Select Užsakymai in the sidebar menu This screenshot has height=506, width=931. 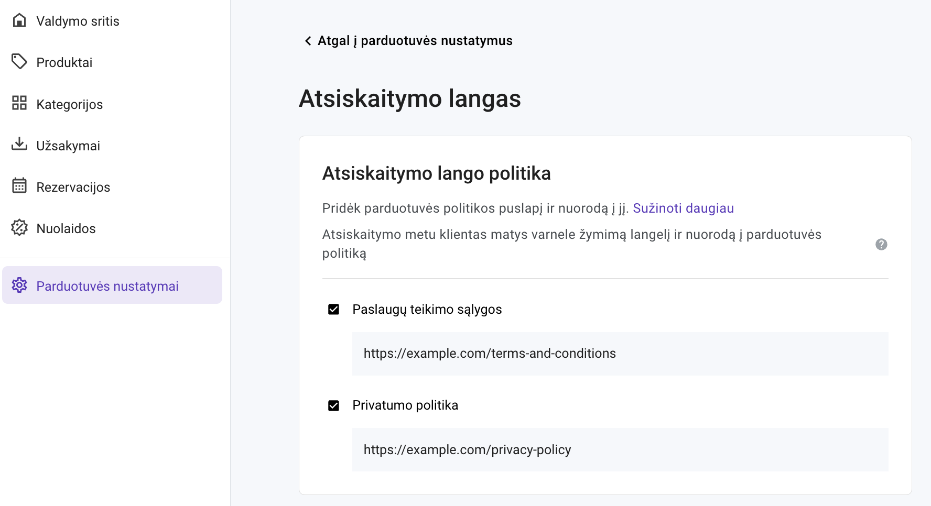(68, 145)
